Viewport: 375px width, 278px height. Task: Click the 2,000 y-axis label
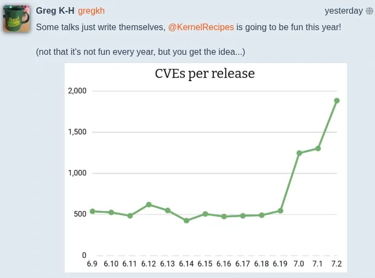(x=77, y=91)
